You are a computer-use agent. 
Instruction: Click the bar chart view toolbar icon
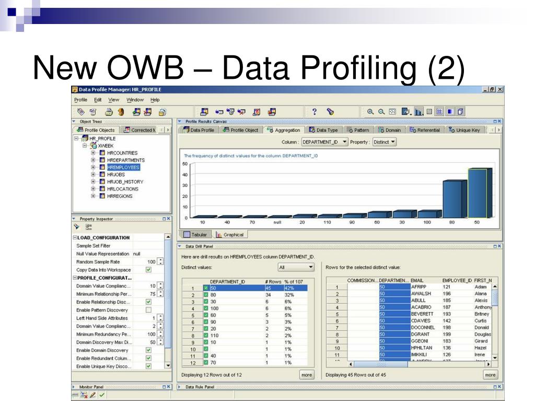pos(418,112)
